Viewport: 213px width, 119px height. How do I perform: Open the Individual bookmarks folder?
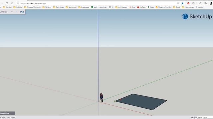18,7
